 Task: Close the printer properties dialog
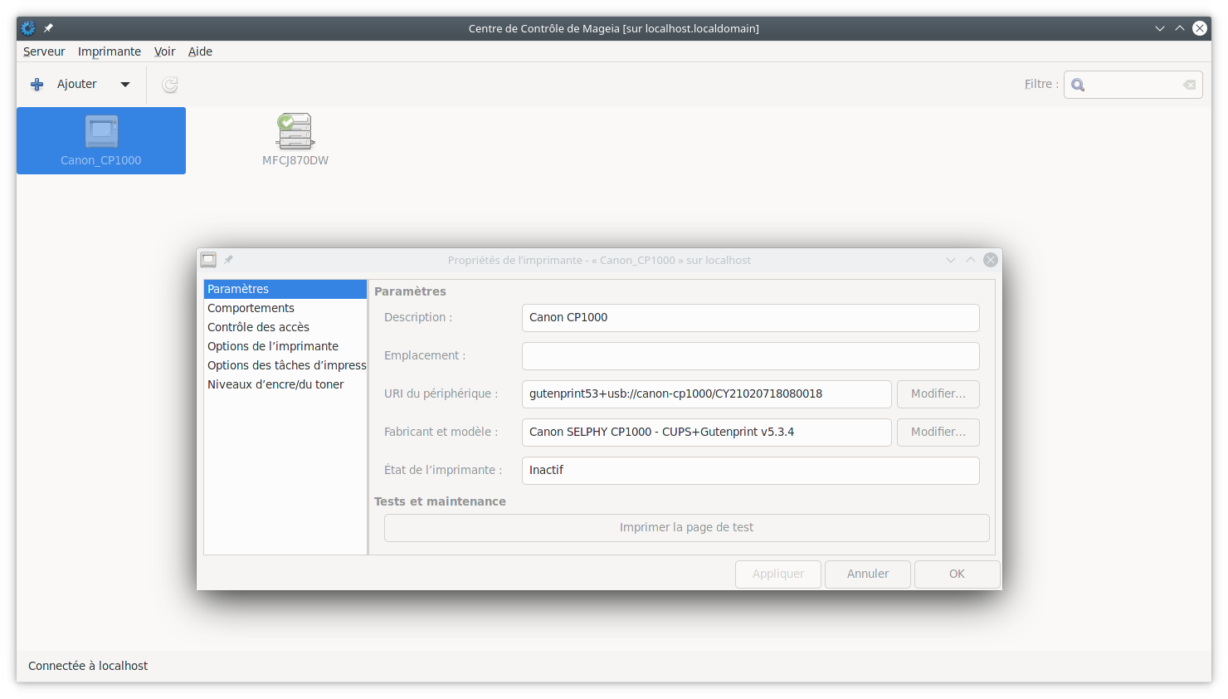tap(991, 260)
